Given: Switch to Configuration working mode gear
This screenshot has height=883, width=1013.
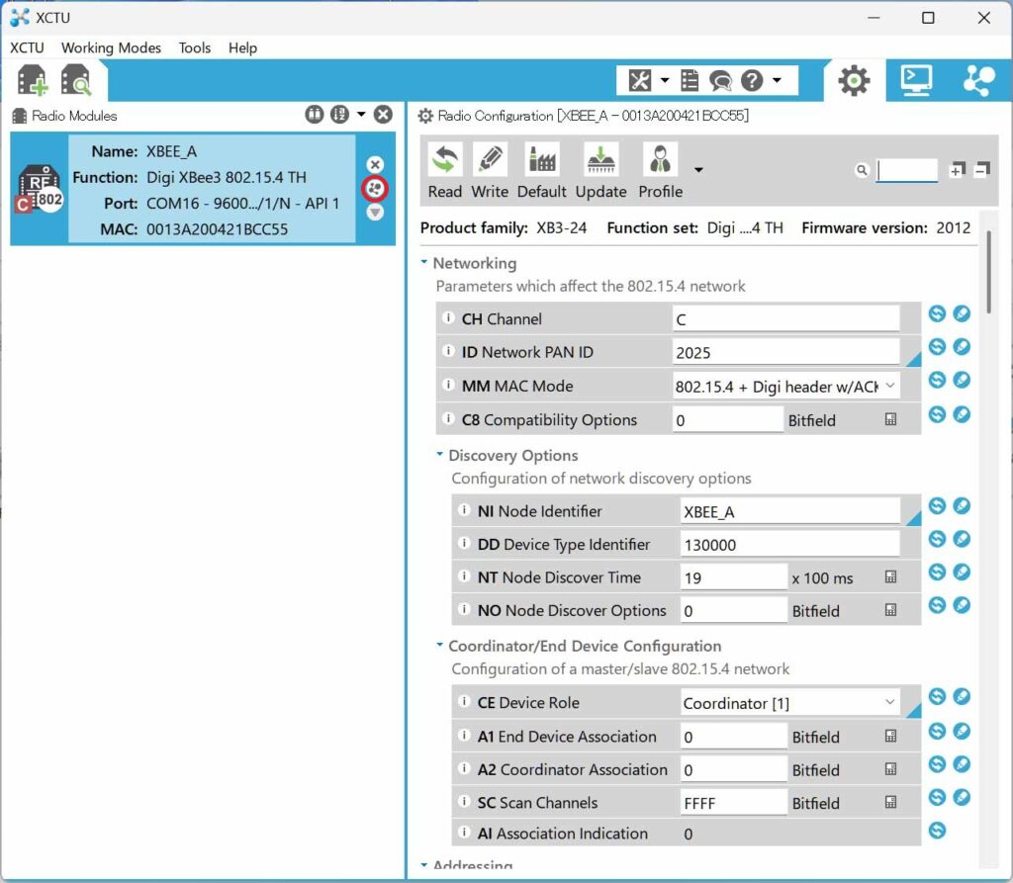Looking at the screenshot, I should [x=854, y=81].
